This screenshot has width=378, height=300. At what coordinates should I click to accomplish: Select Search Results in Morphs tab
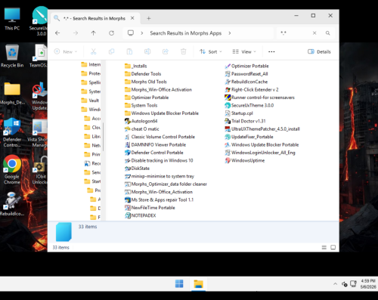[x=94, y=18]
